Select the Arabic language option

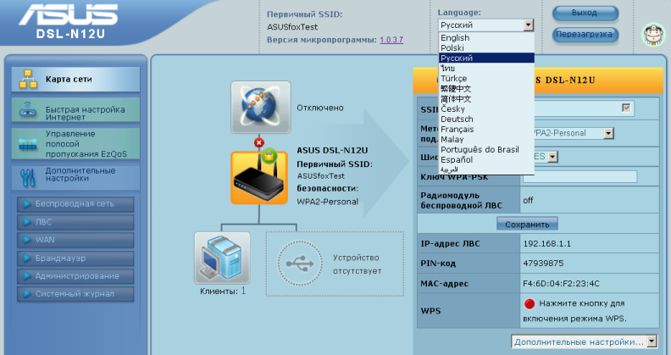486,169
